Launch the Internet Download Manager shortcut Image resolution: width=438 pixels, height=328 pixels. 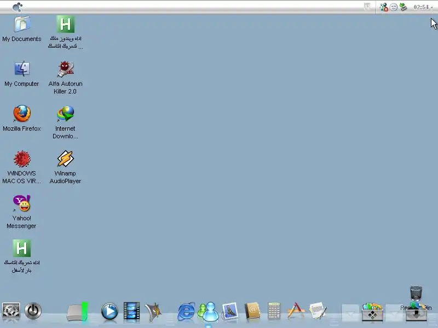[65, 114]
